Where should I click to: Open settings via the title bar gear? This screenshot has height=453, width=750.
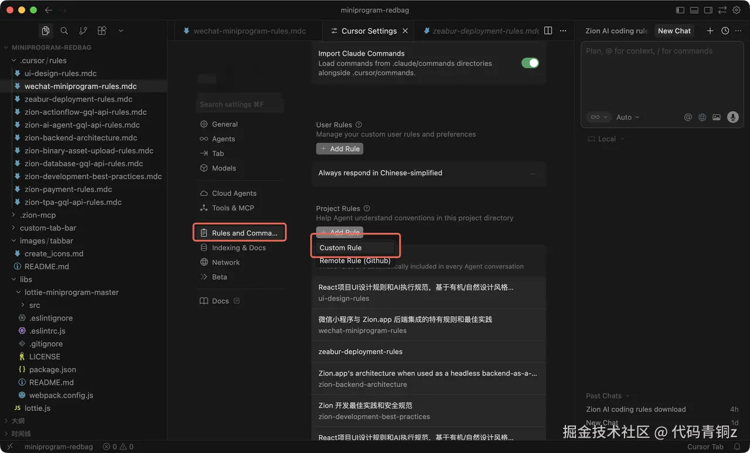coord(737,10)
